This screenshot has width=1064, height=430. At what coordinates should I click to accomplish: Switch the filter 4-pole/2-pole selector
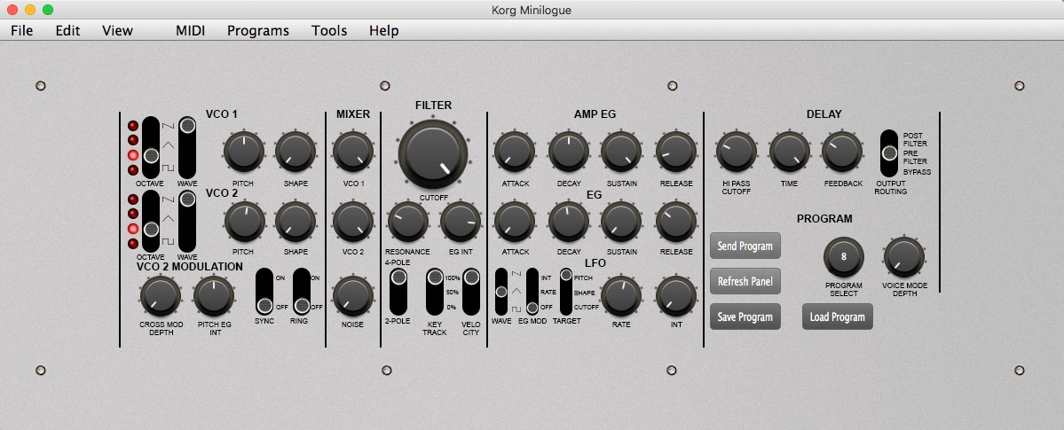[398, 291]
